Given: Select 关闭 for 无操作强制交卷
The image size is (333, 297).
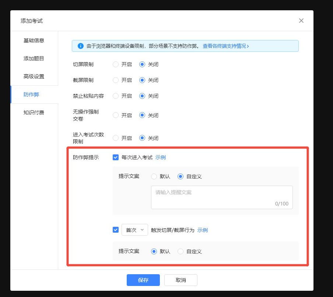Looking at the screenshot, I should [x=142, y=115].
